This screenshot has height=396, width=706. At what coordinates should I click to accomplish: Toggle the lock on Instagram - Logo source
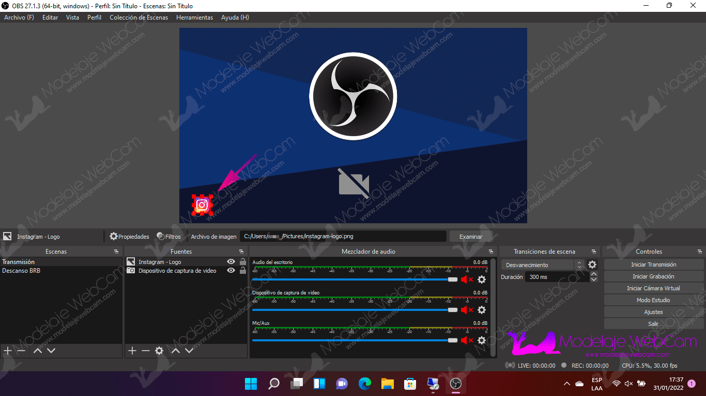[x=242, y=262]
